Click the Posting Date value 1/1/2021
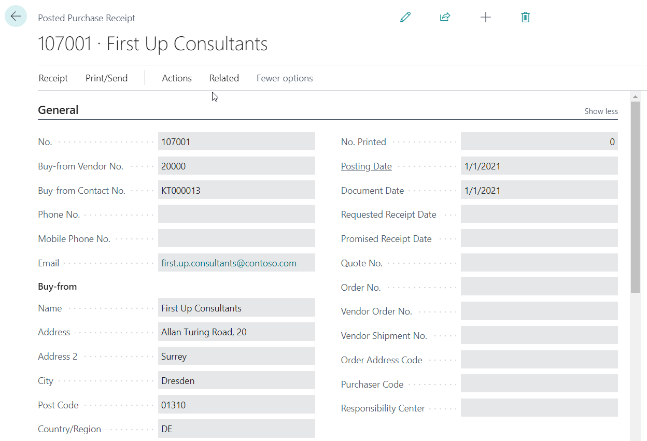This screenshot has height=441, width=647. pos(539,166)
